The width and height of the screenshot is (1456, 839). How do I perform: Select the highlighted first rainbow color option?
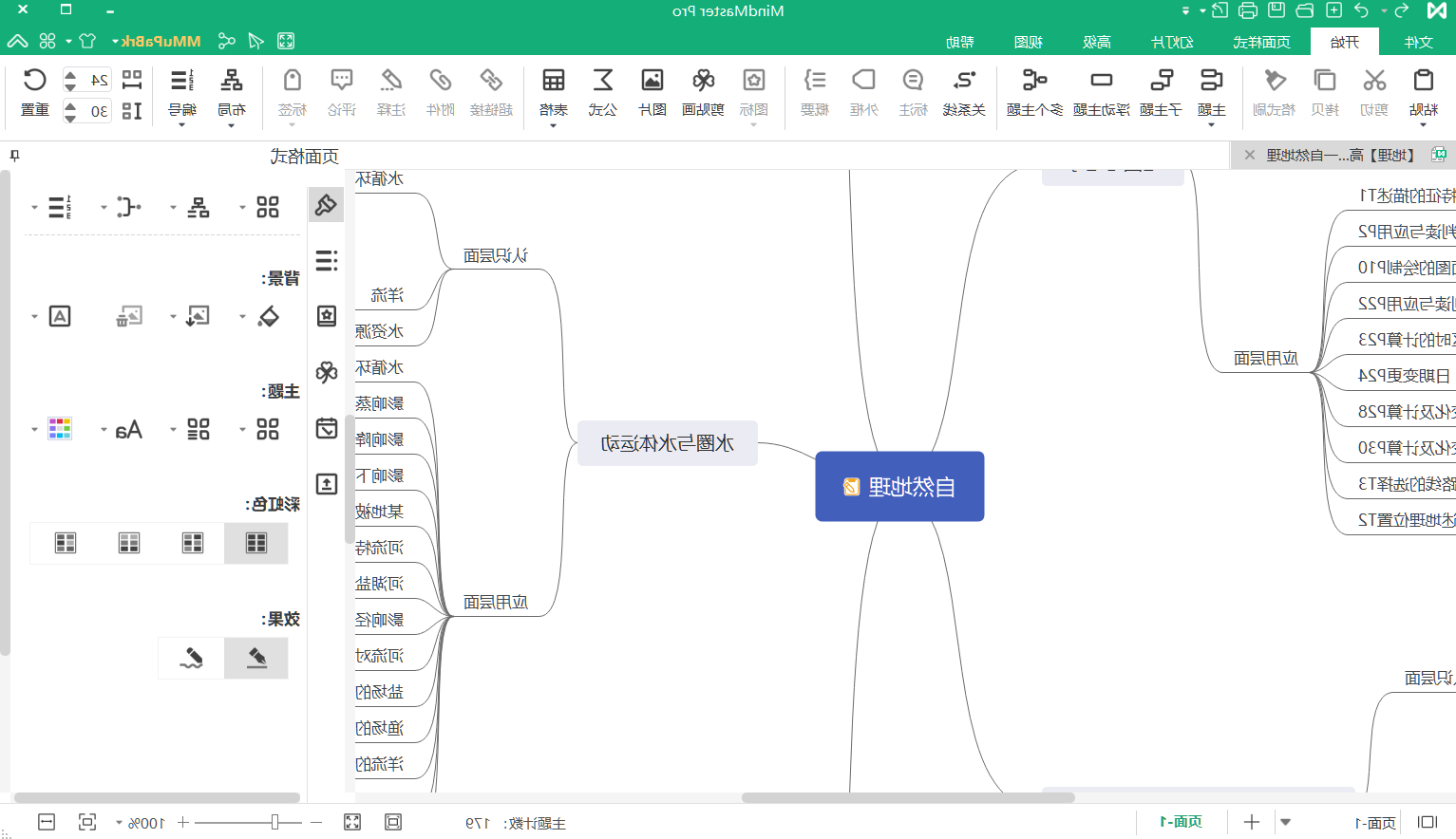pos(256,543)
